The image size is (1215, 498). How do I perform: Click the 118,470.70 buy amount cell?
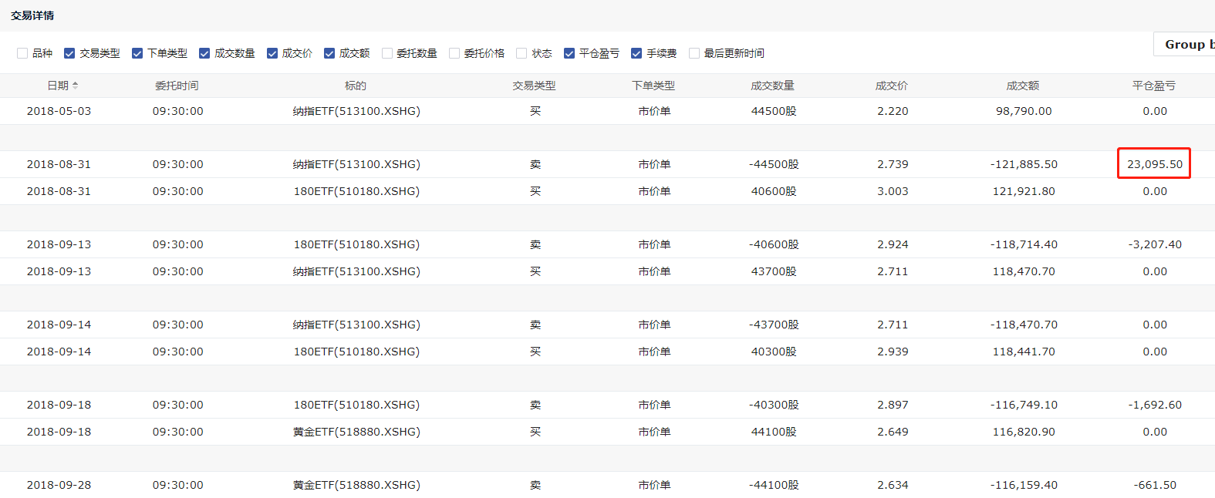(x=1024, y=271)
